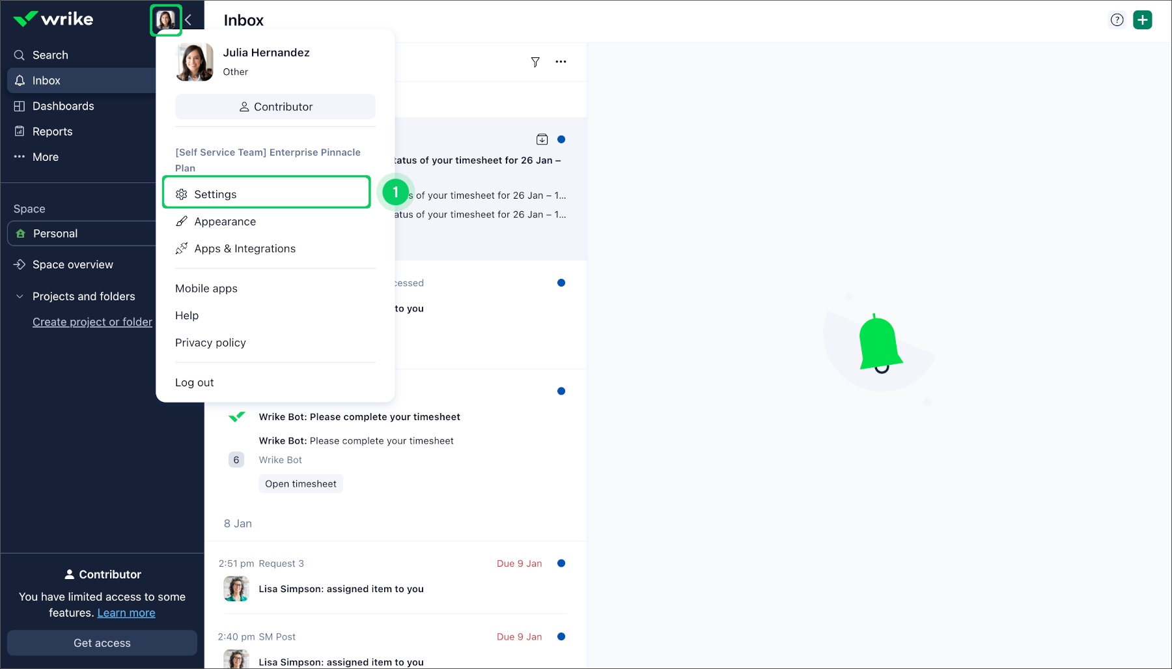The width and height of the screenshot is (1172, 669).
Task: Collapse the sidebar with the chevron arrow
Action: [x=189, y=20]
